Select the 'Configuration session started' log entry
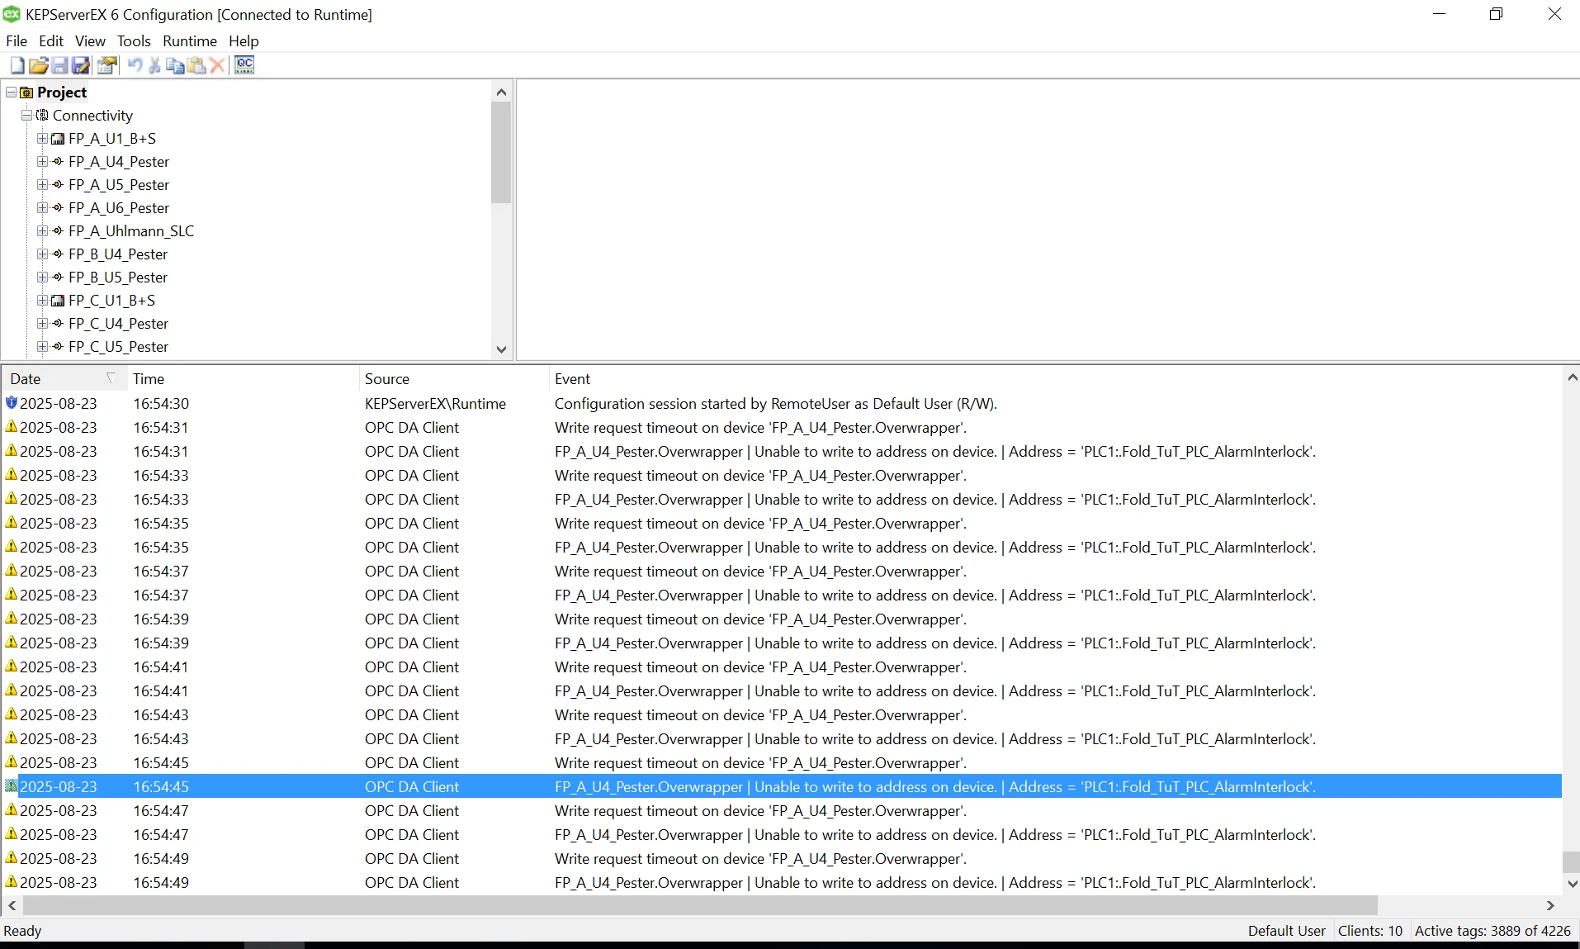 tap(782, 403)
